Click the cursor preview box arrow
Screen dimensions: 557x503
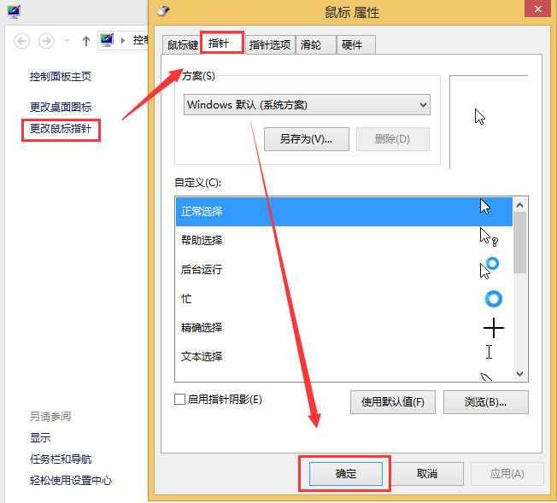480,117
